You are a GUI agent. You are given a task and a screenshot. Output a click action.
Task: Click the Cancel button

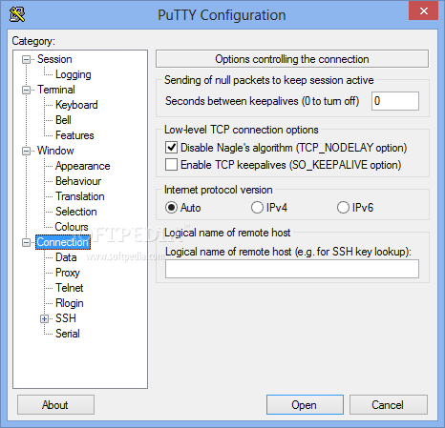(x=389, y=405)
